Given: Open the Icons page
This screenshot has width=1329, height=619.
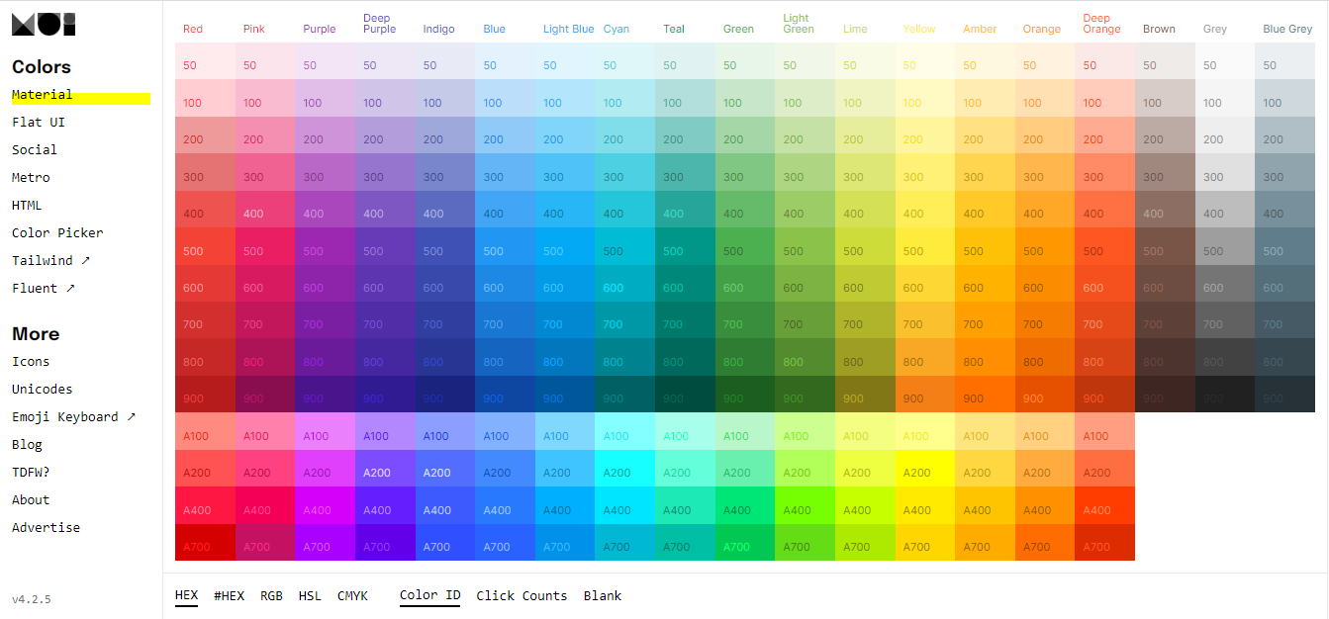Looking at the screenshot, I should coord(31,362).
